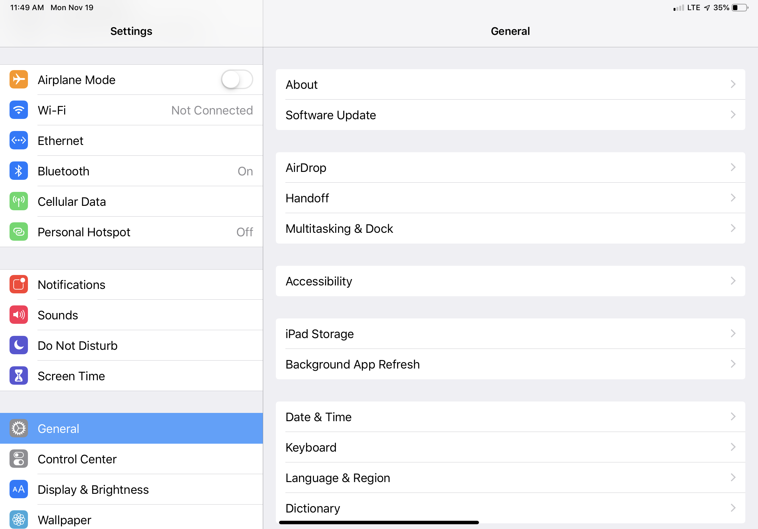Tap the Sounds speaker icon
This screenshot has width=758, height=529.
(x=19, y=315)
